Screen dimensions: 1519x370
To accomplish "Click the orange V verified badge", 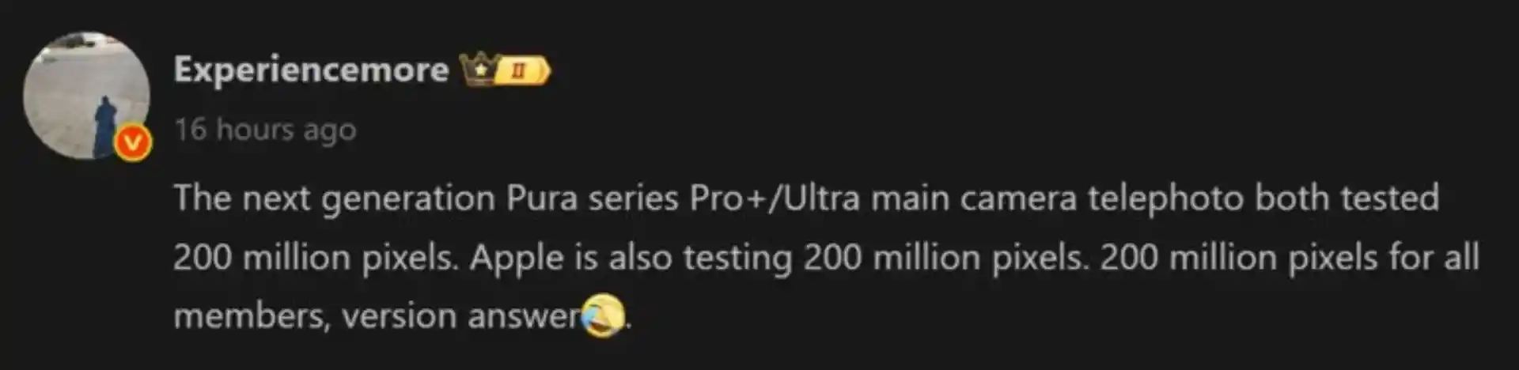I will click(x=133, y=143).
